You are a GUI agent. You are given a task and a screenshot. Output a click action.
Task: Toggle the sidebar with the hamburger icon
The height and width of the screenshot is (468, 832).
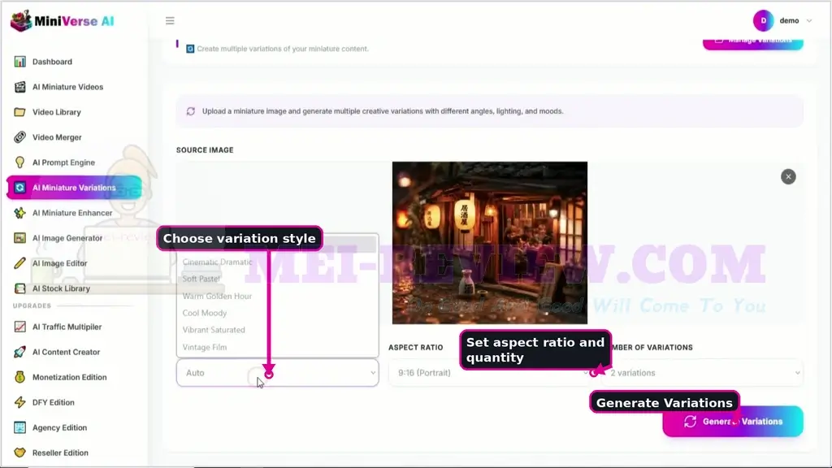pos(170,20)
